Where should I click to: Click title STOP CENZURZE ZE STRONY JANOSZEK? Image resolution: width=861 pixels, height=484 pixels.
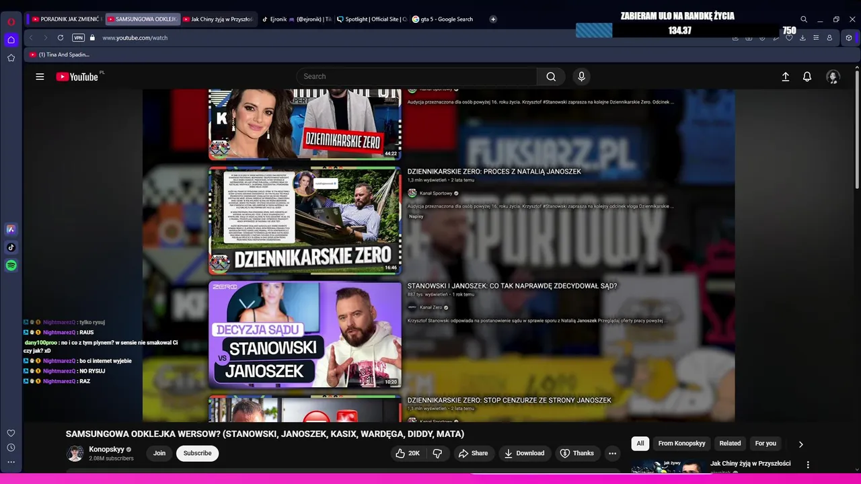(x=509, y=401)
